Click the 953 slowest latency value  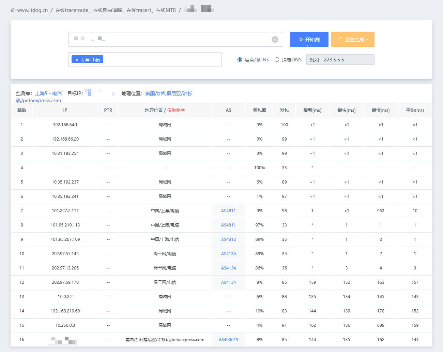click(381, 211)
